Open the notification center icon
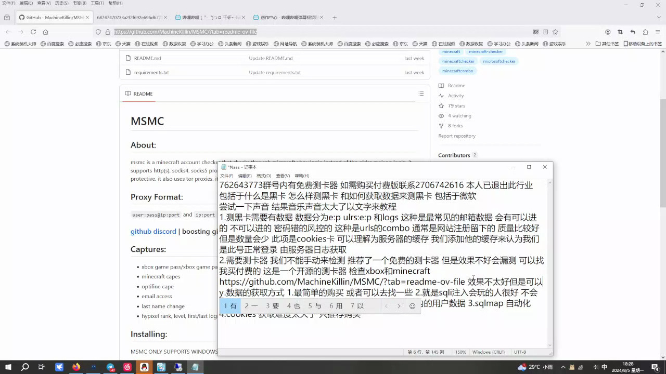This screenshot has width=666, height=374. click(656, 367)
